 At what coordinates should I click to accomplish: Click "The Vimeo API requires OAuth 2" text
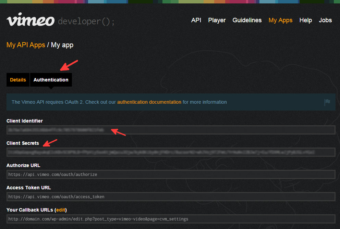(x=47, y=102)
